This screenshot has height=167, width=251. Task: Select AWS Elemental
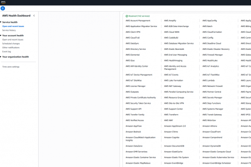132,55
